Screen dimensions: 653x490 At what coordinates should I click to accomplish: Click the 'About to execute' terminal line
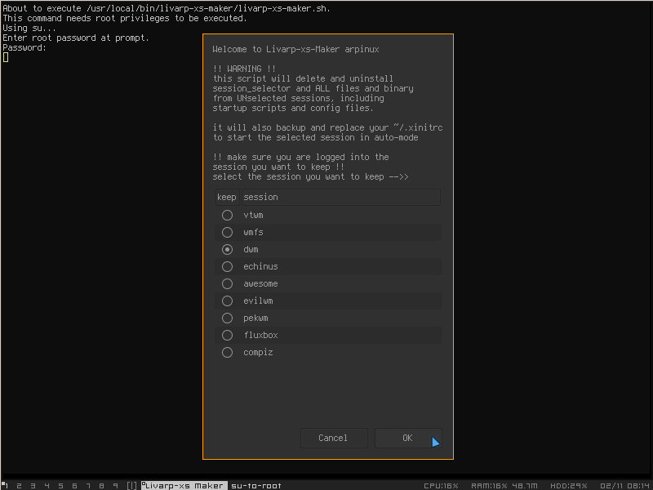tap(167, 8)
